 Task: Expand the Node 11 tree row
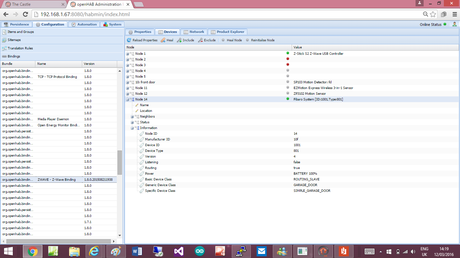click(x=128, y=88)
